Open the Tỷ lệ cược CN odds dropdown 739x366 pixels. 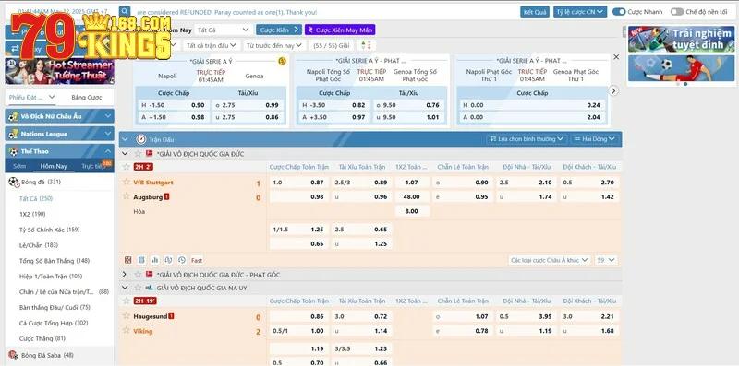(x=580, y=12)
